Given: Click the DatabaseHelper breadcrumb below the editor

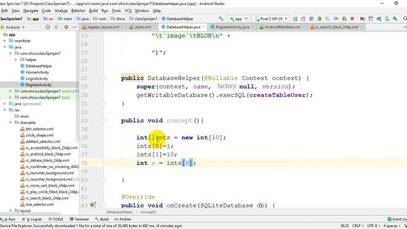Looking at the screenshot, I should tap(120, 212).
